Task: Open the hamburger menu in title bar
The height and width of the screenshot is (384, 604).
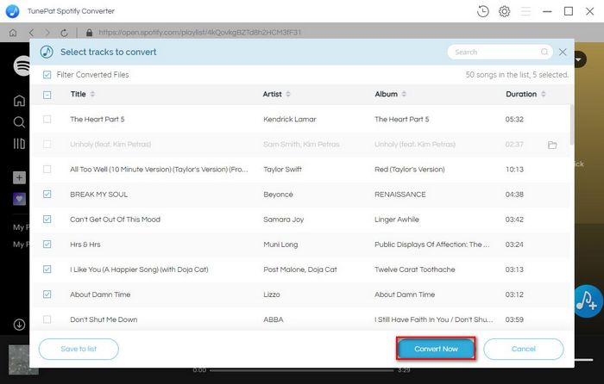Action: [x=525, y=11]
